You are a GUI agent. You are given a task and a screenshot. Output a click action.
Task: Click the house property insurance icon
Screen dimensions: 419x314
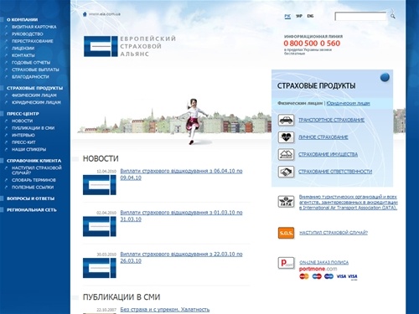point(286,154)
